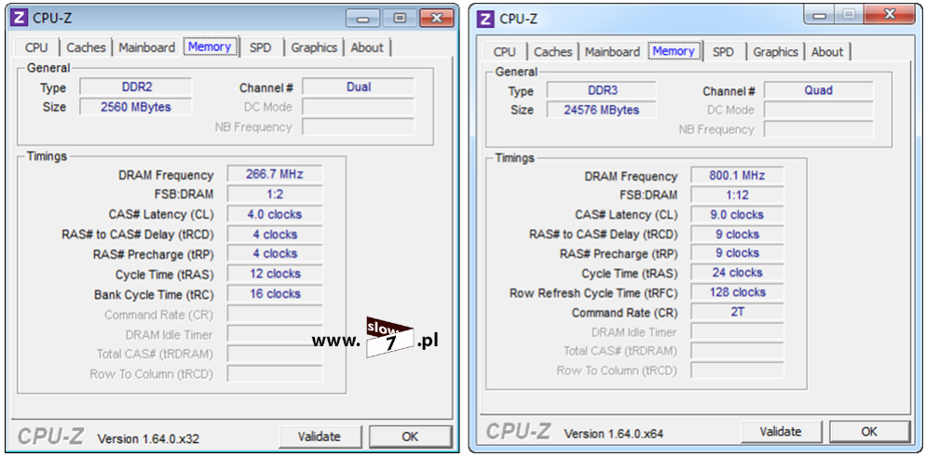Click the 12 clocks tRAS value

pos(275,274)
